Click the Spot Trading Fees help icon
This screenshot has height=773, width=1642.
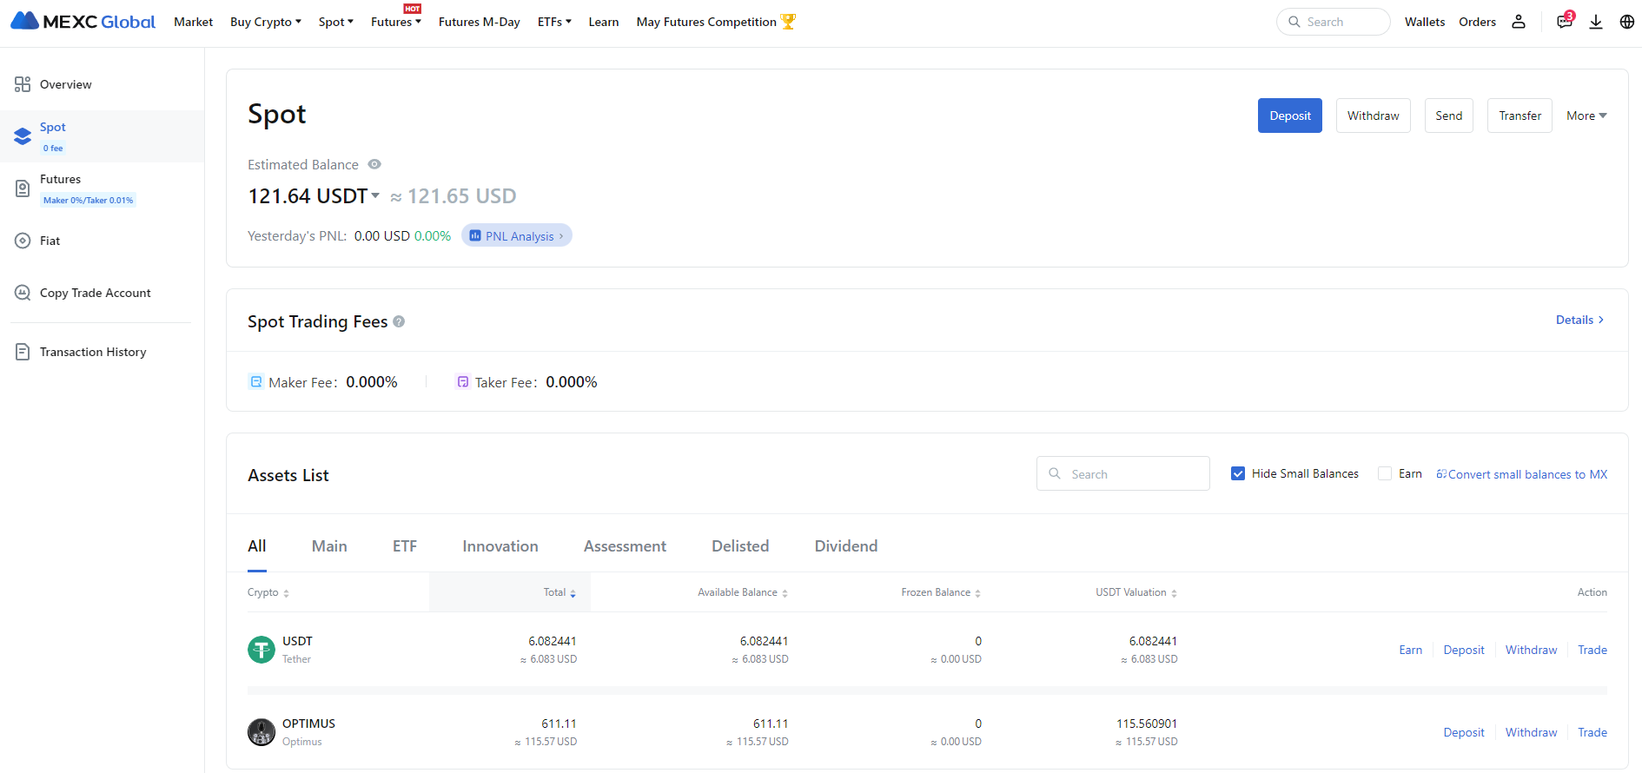(x=399, y=321)
